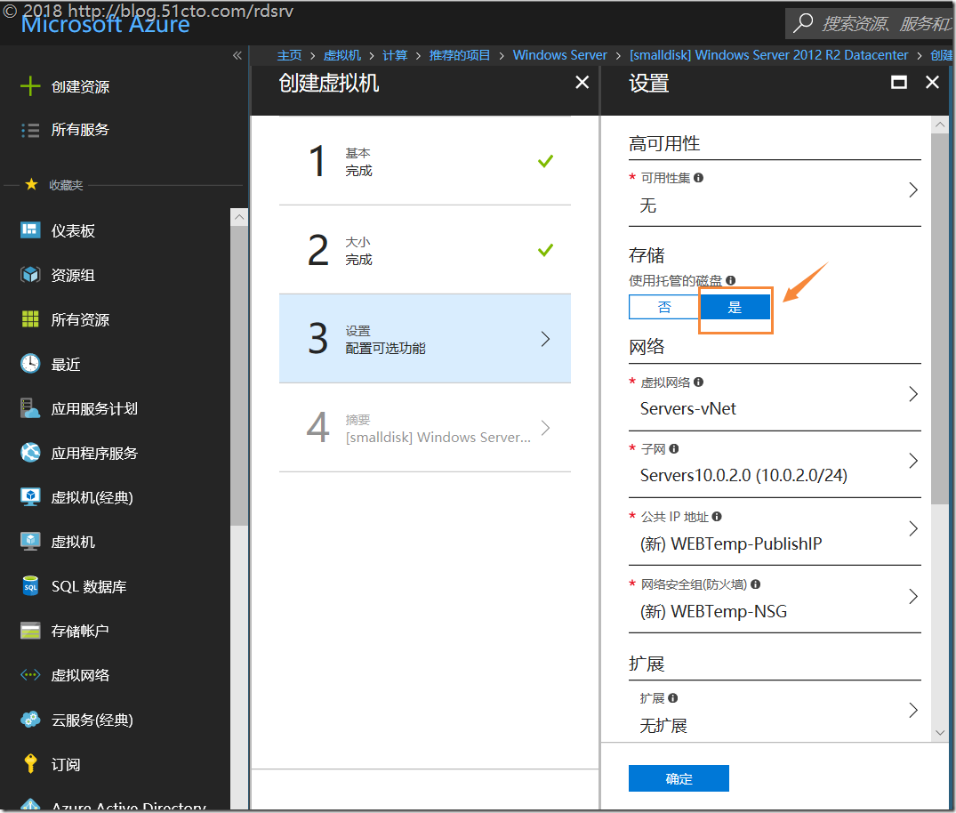Expand the 虚拟网络 Servers-vNet chevron
Image resolution: width=956 pixels, height=813 pixels.
click(912, 394)
